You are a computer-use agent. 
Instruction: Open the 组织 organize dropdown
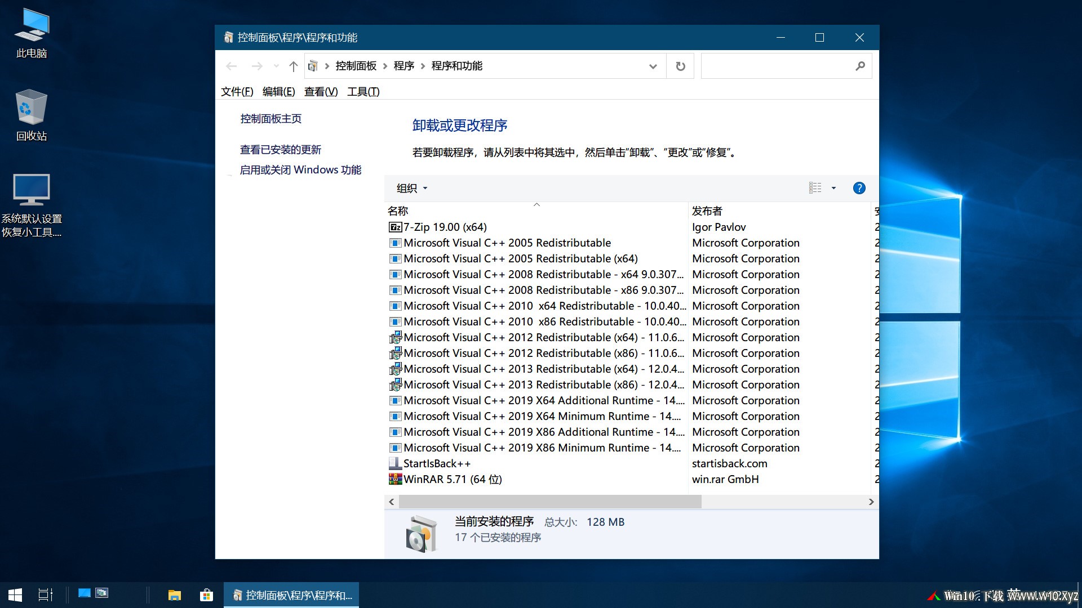click(412, 188)
